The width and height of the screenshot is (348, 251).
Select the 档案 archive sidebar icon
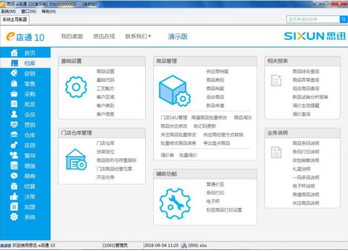(14, 63)
